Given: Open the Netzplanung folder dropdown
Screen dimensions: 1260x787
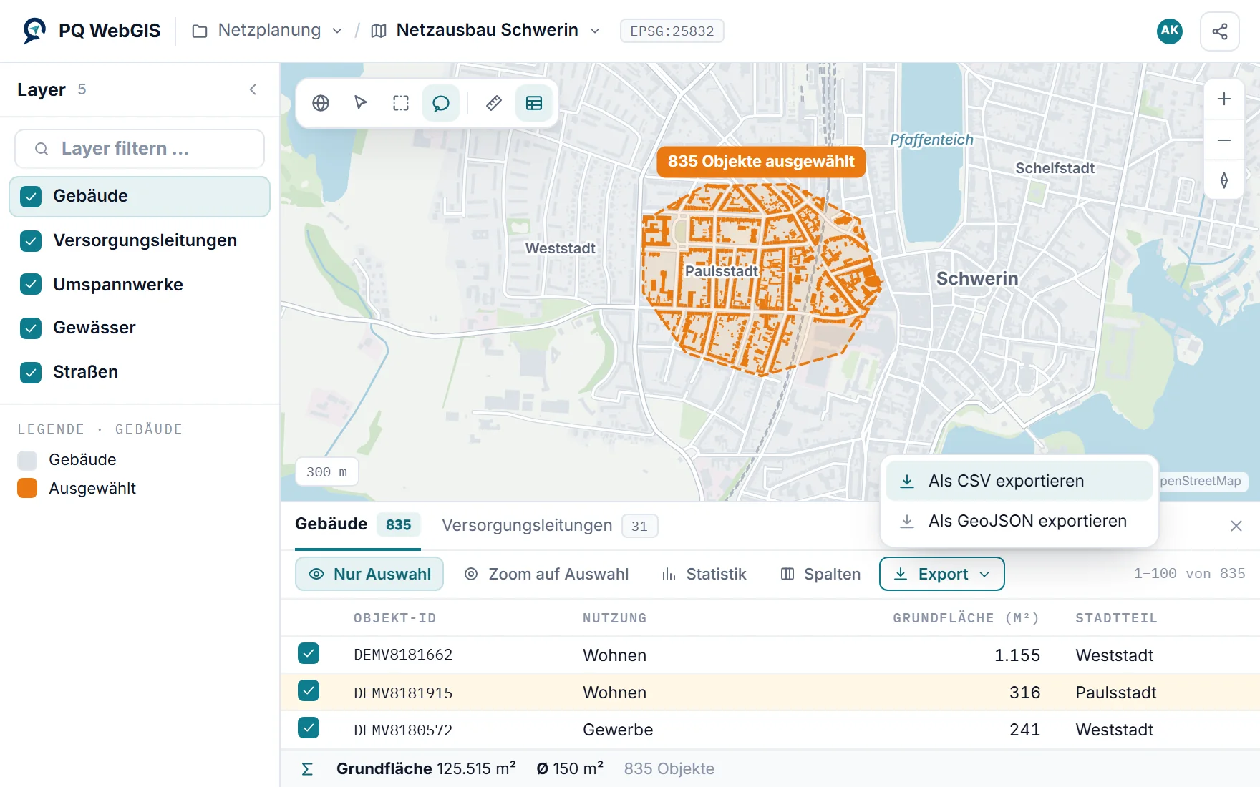Looking at the screenshot, I should [268, 31].
